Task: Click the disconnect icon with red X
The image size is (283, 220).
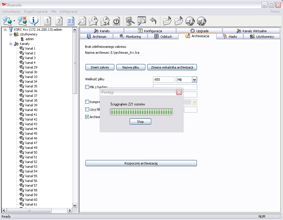Action: (22, 21)
